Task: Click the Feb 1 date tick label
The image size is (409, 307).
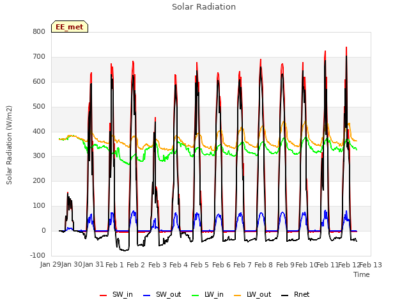Action: (x=114, y=265)
